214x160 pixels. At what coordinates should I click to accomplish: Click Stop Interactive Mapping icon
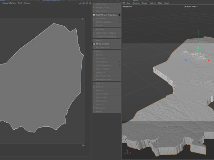pos(94,36)
